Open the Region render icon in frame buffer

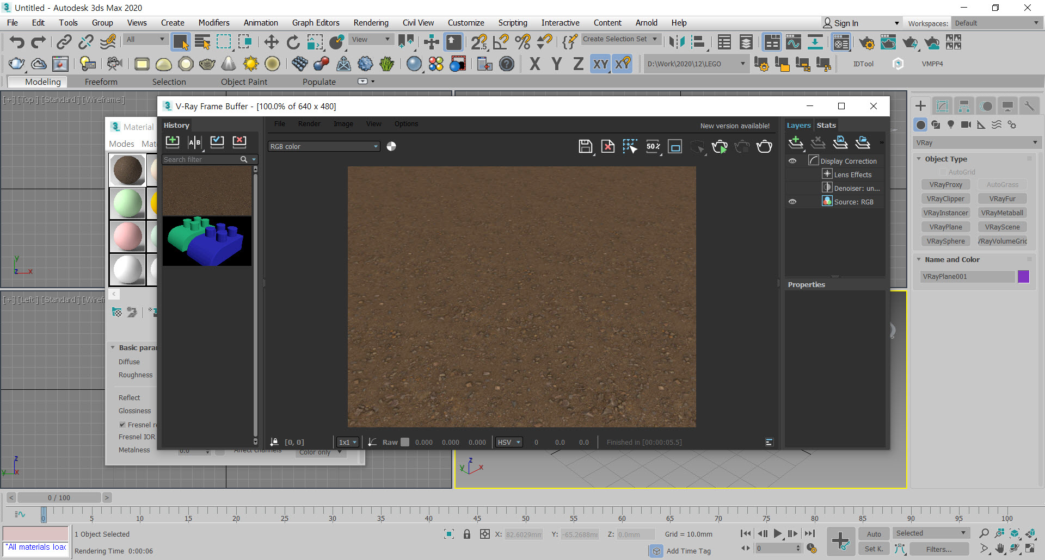coord(675,146)
